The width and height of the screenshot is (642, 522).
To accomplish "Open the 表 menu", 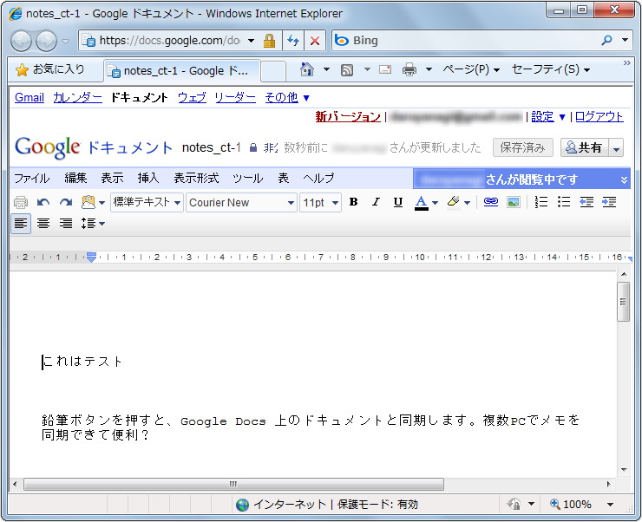I will pos(284,179).
